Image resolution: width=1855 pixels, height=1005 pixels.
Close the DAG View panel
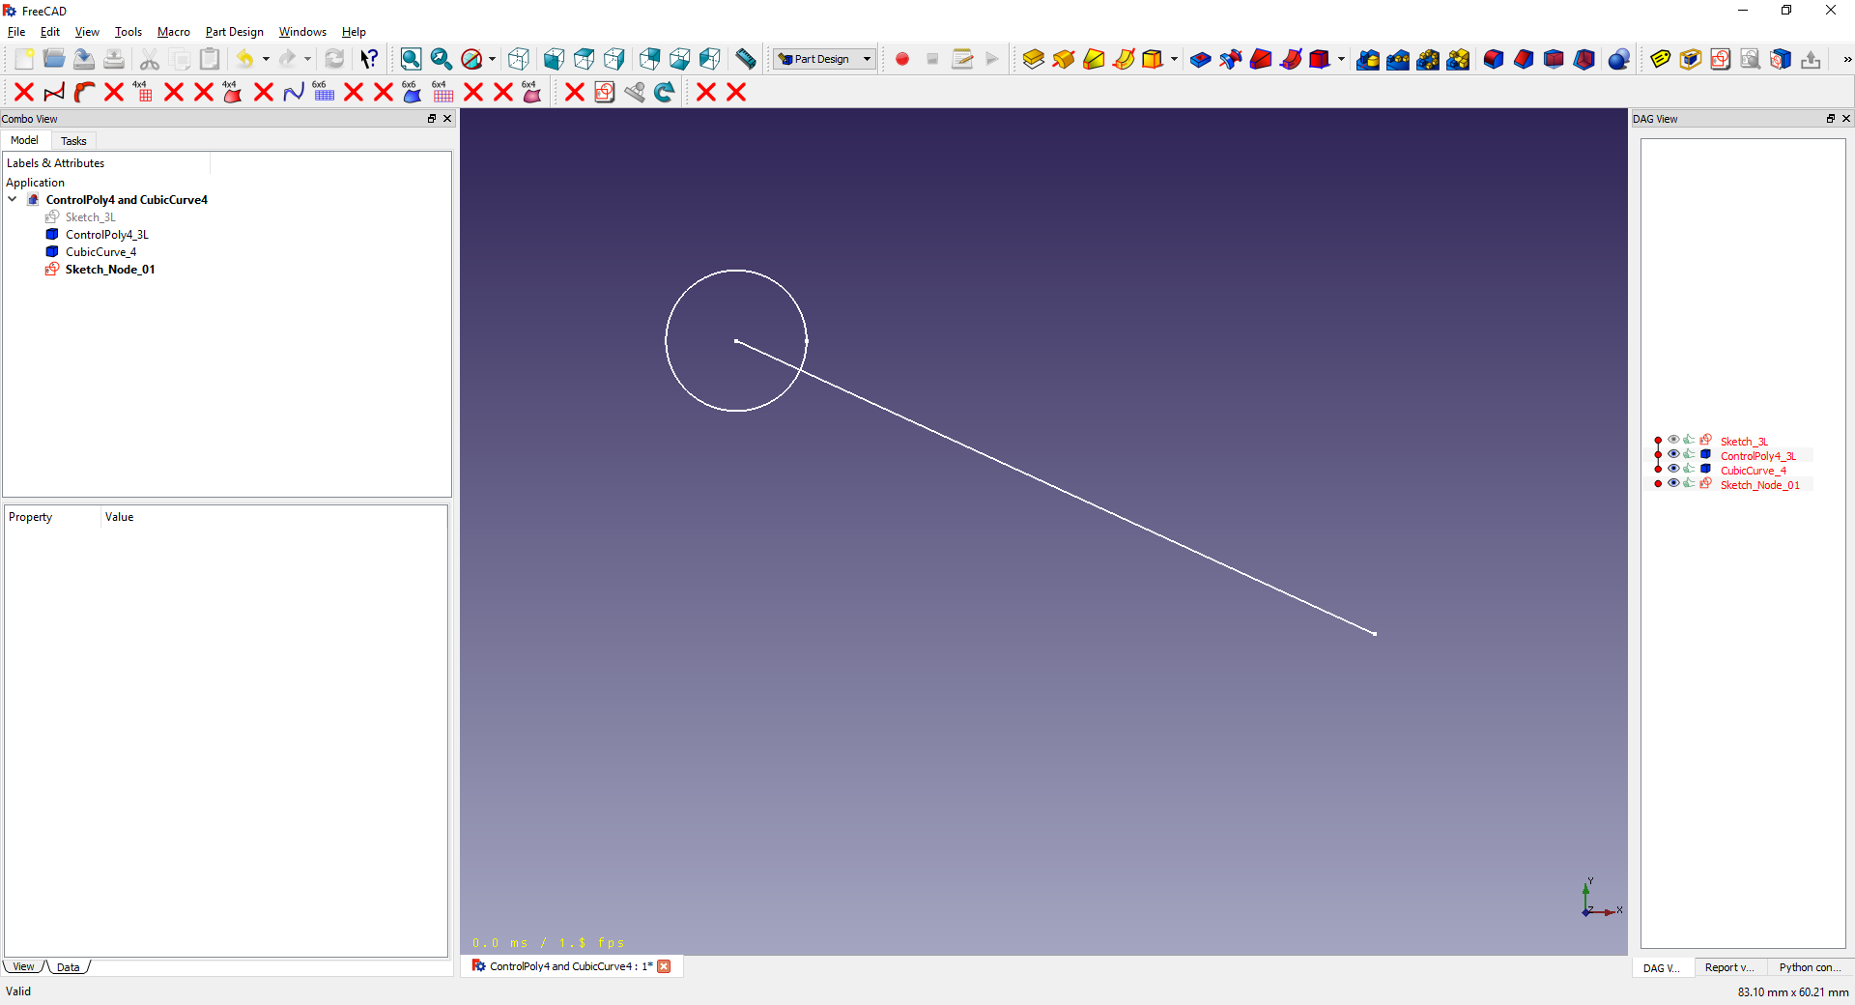1846,119
